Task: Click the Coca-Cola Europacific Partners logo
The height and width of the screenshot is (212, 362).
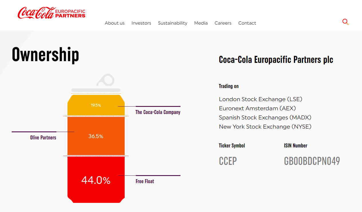Action: 51,13
